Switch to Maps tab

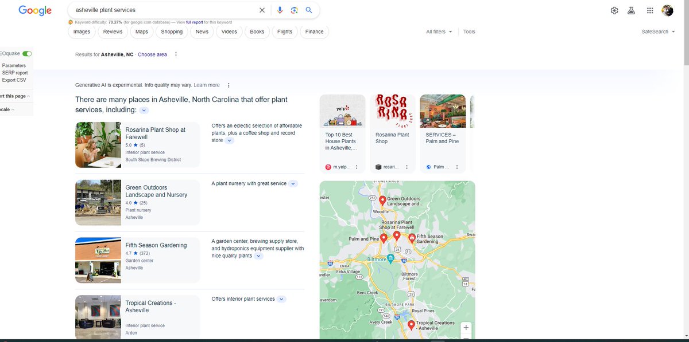[142, 32]
